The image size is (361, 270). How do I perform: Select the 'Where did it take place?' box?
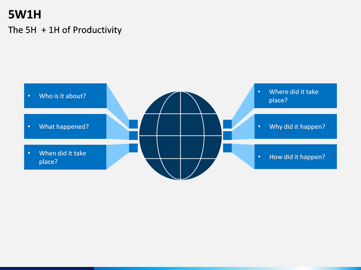click(295, 95)
